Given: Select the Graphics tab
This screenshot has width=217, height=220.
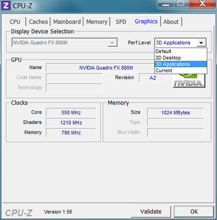Looking at the screenshot, I should tap(146, 22).
